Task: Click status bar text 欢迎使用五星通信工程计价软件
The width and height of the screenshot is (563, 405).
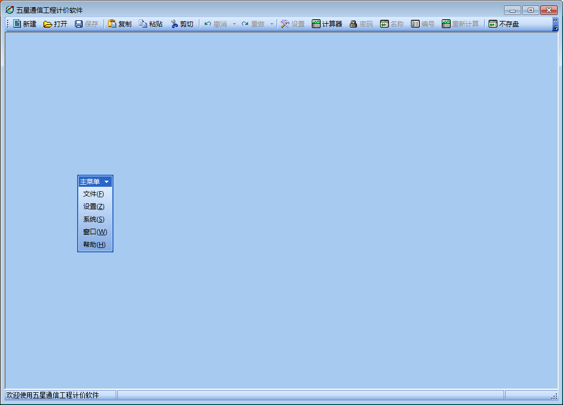Action: click(x=52, y=395)
